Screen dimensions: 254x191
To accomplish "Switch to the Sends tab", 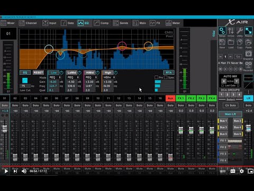I will (121, 23).
